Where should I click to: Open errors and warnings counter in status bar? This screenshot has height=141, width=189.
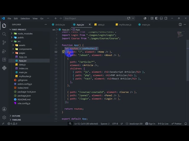coord(12,124)
